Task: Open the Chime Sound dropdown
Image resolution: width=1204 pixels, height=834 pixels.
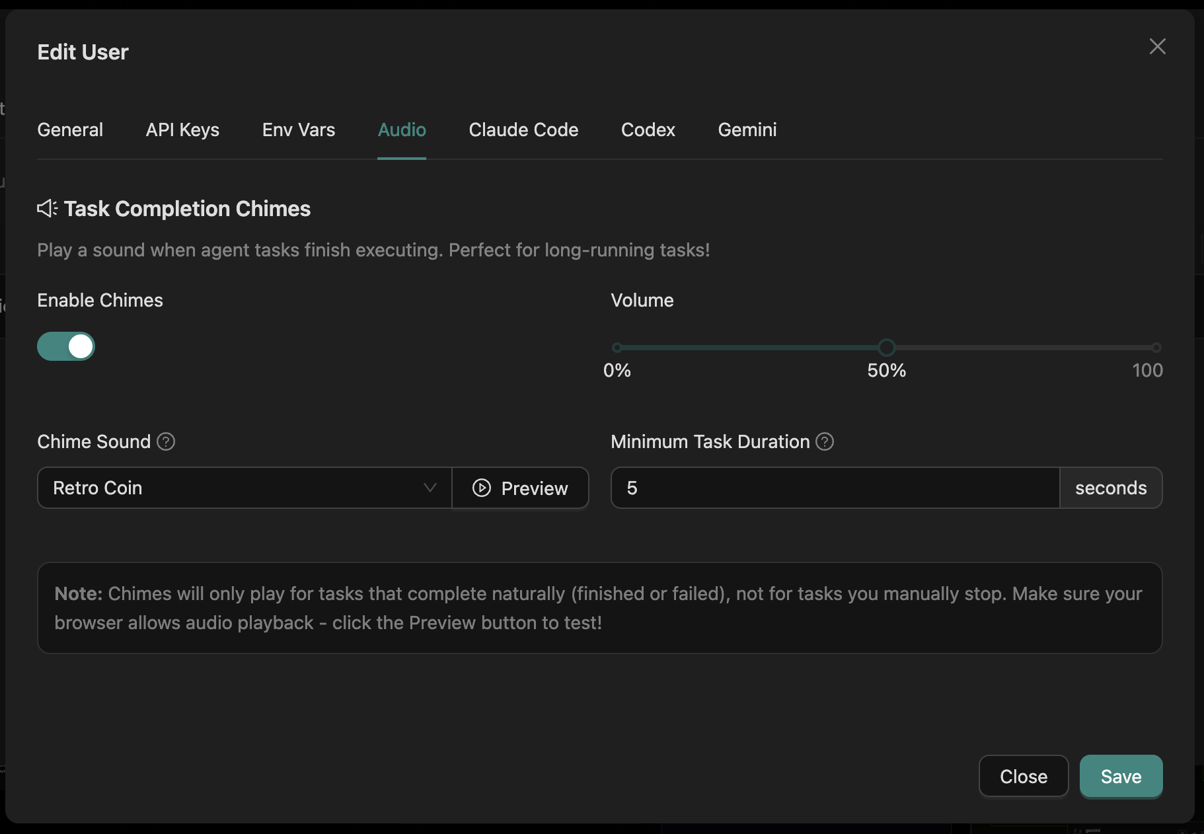Action: pyautogui.click(x=243, y=488)
